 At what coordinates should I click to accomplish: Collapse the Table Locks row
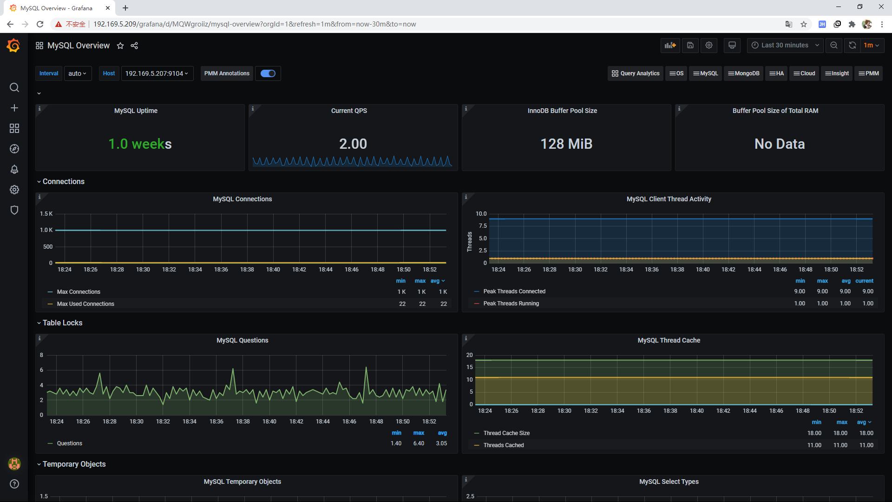coord(59,323)
